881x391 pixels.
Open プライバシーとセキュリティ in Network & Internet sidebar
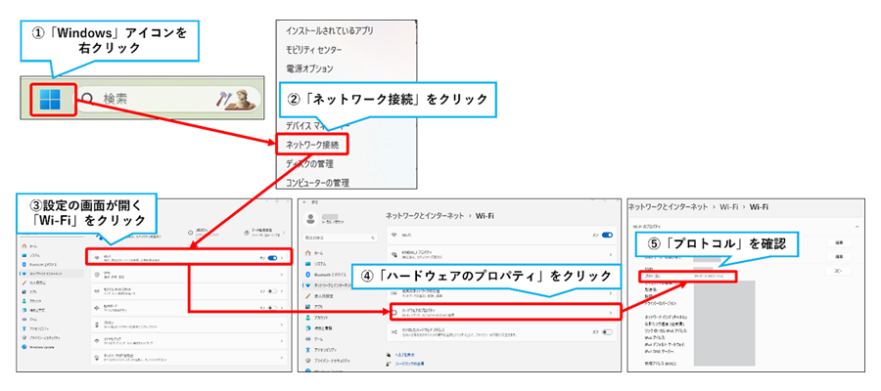(41, 337)
